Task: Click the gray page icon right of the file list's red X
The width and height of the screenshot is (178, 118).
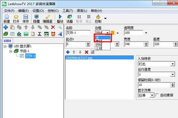Action: 93,52
